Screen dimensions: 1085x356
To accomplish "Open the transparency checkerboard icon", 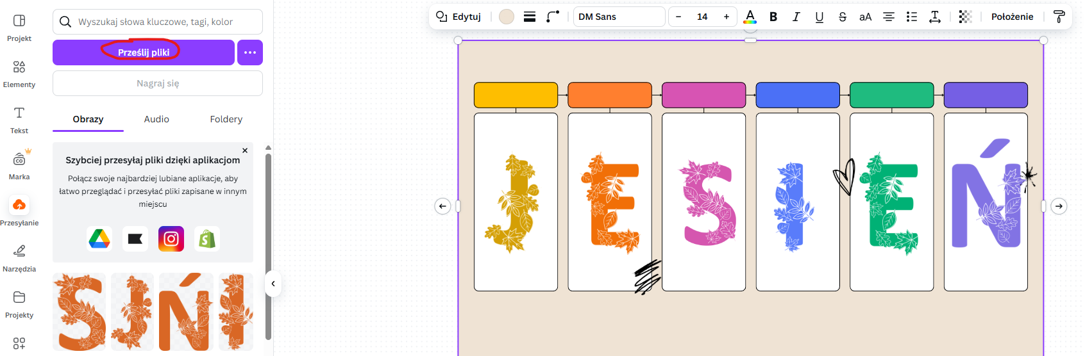I will click(x=965, y=17).
